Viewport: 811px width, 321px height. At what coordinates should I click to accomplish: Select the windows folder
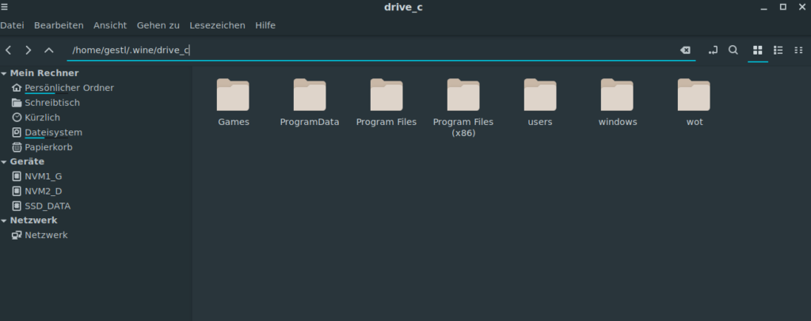[617, 95]
